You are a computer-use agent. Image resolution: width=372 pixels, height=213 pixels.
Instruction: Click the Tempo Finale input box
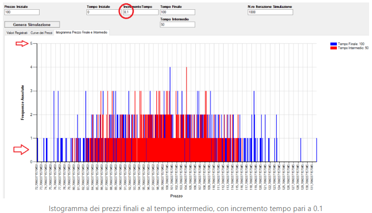[177, 12]
